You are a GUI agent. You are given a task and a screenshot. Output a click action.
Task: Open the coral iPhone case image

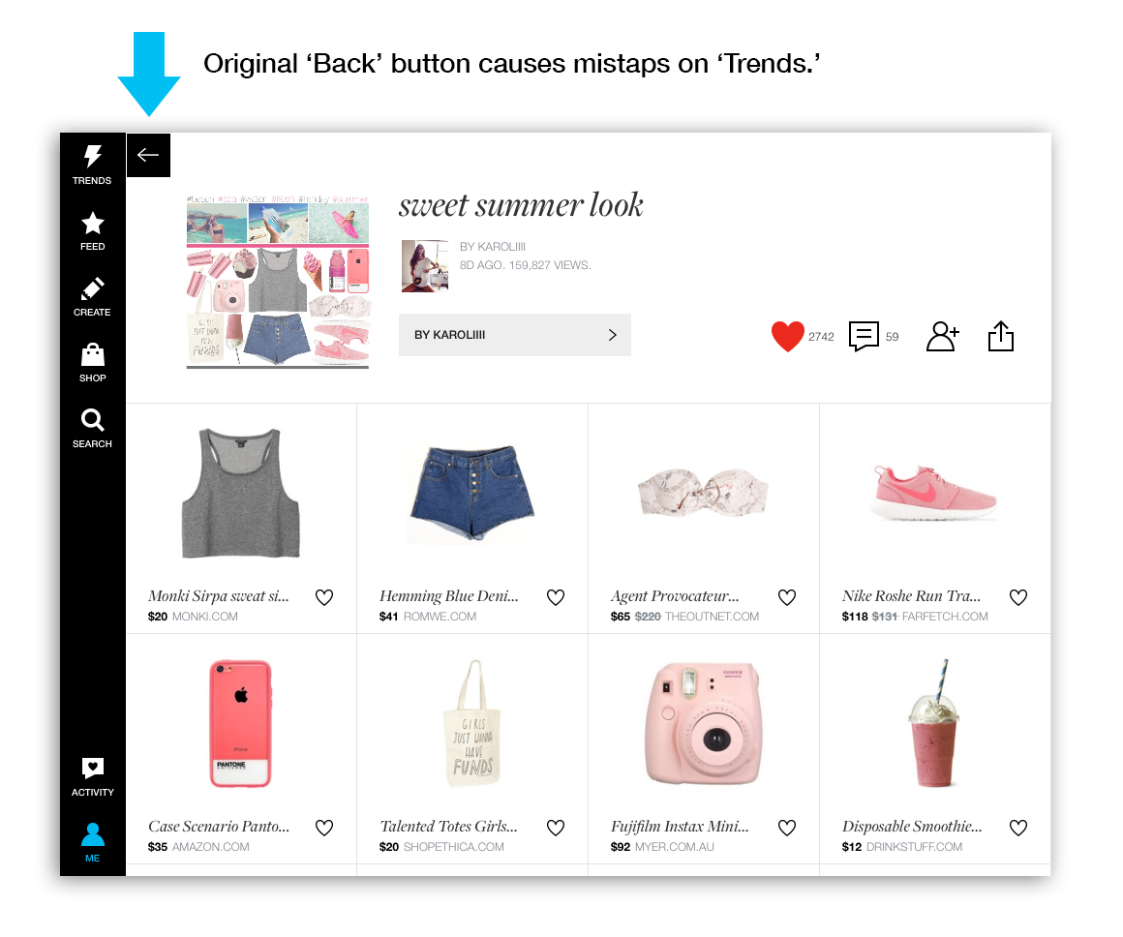pyautogui.click(x=241, y=723)
